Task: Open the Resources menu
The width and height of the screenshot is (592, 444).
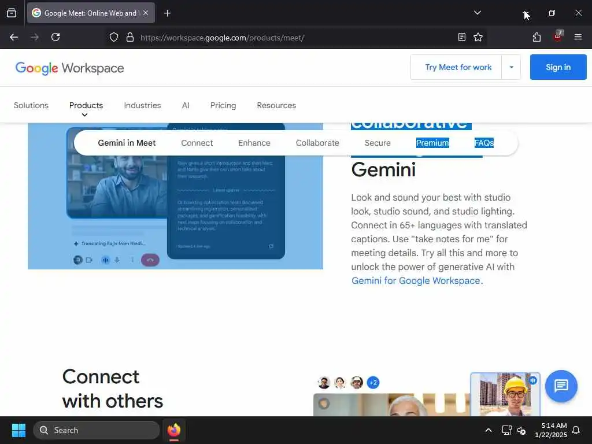Action: click(x=276, y=105)
